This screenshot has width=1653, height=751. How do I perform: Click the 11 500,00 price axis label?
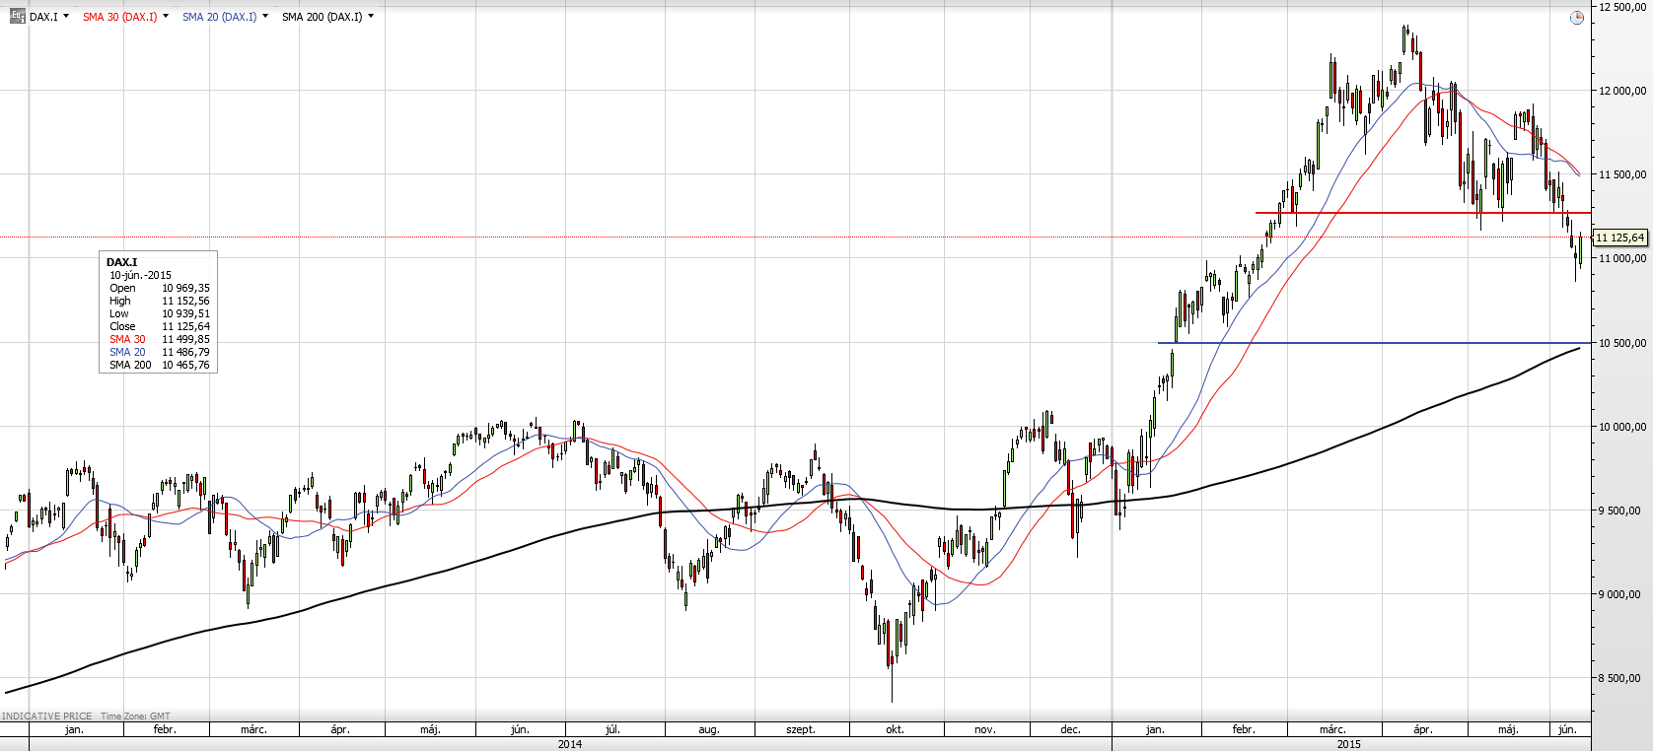click(x=1622, y=174)
